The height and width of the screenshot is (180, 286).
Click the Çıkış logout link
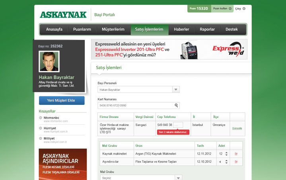[x=240, y=9]
